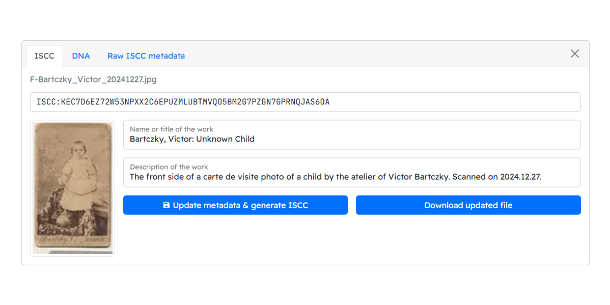Close the ISCC panel with the X
The image size is (610, 305).
(x=574, y=54)
